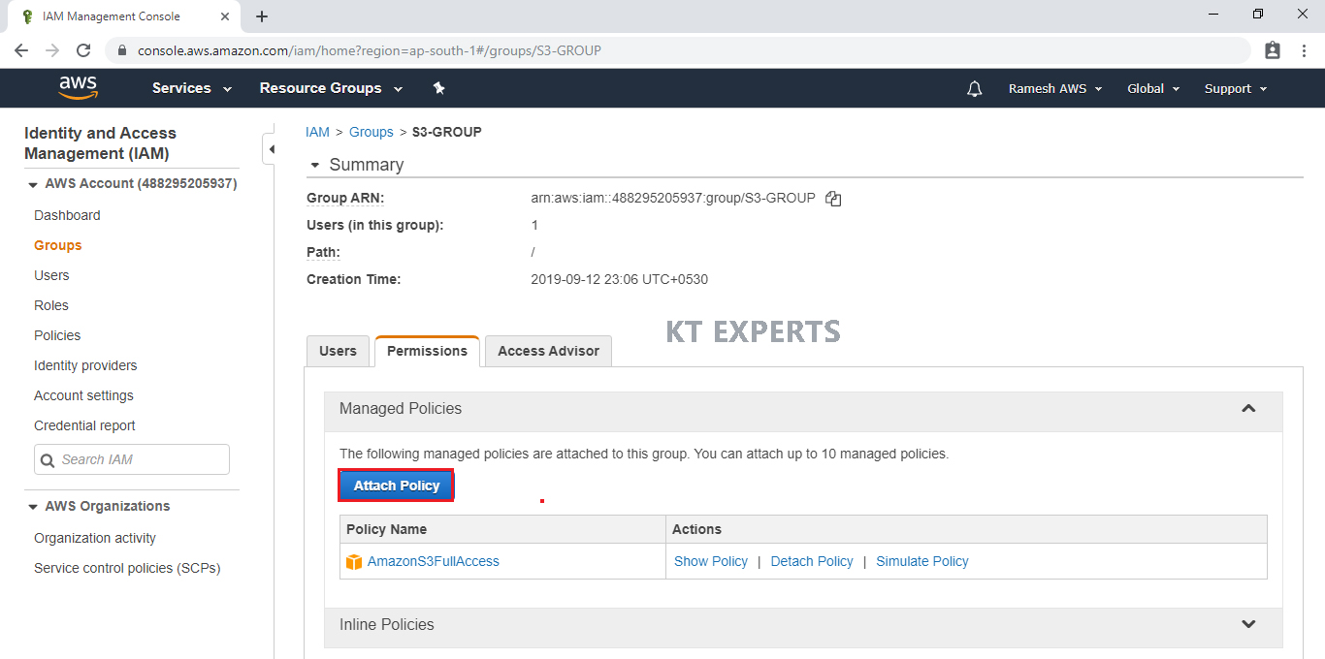This screenshot has height=659, width=1325.
Task: Open Credential report in the sidebar
Action: pos(84,425)
